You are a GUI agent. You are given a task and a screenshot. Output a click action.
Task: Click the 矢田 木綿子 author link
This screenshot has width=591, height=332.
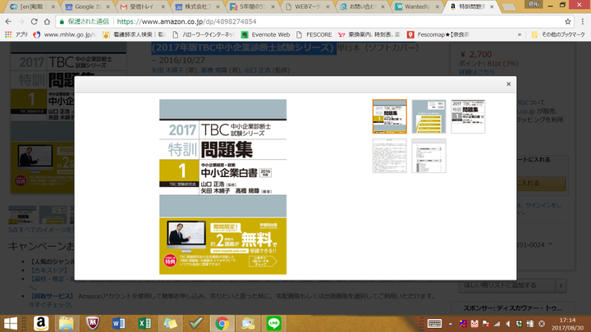(169, 70)
